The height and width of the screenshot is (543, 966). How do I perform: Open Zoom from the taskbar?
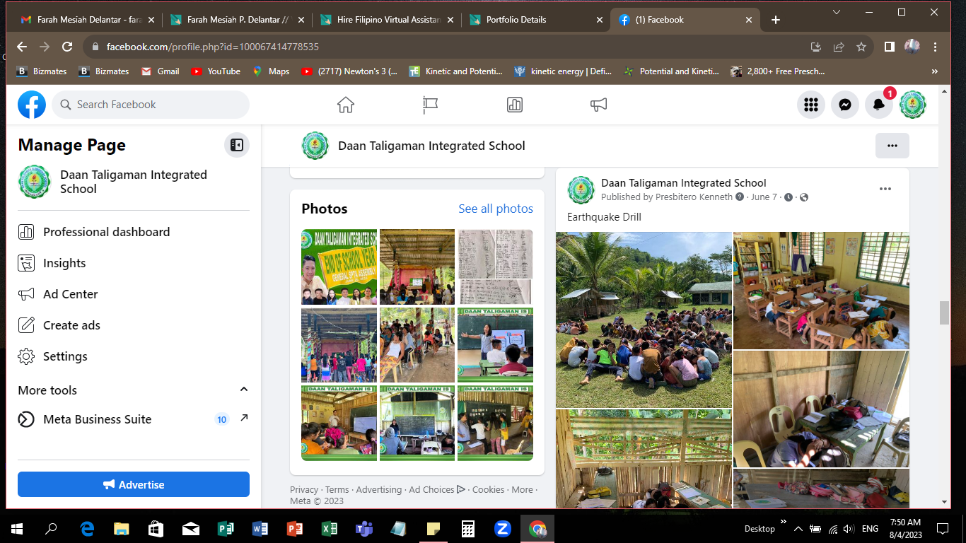point(503,528)
